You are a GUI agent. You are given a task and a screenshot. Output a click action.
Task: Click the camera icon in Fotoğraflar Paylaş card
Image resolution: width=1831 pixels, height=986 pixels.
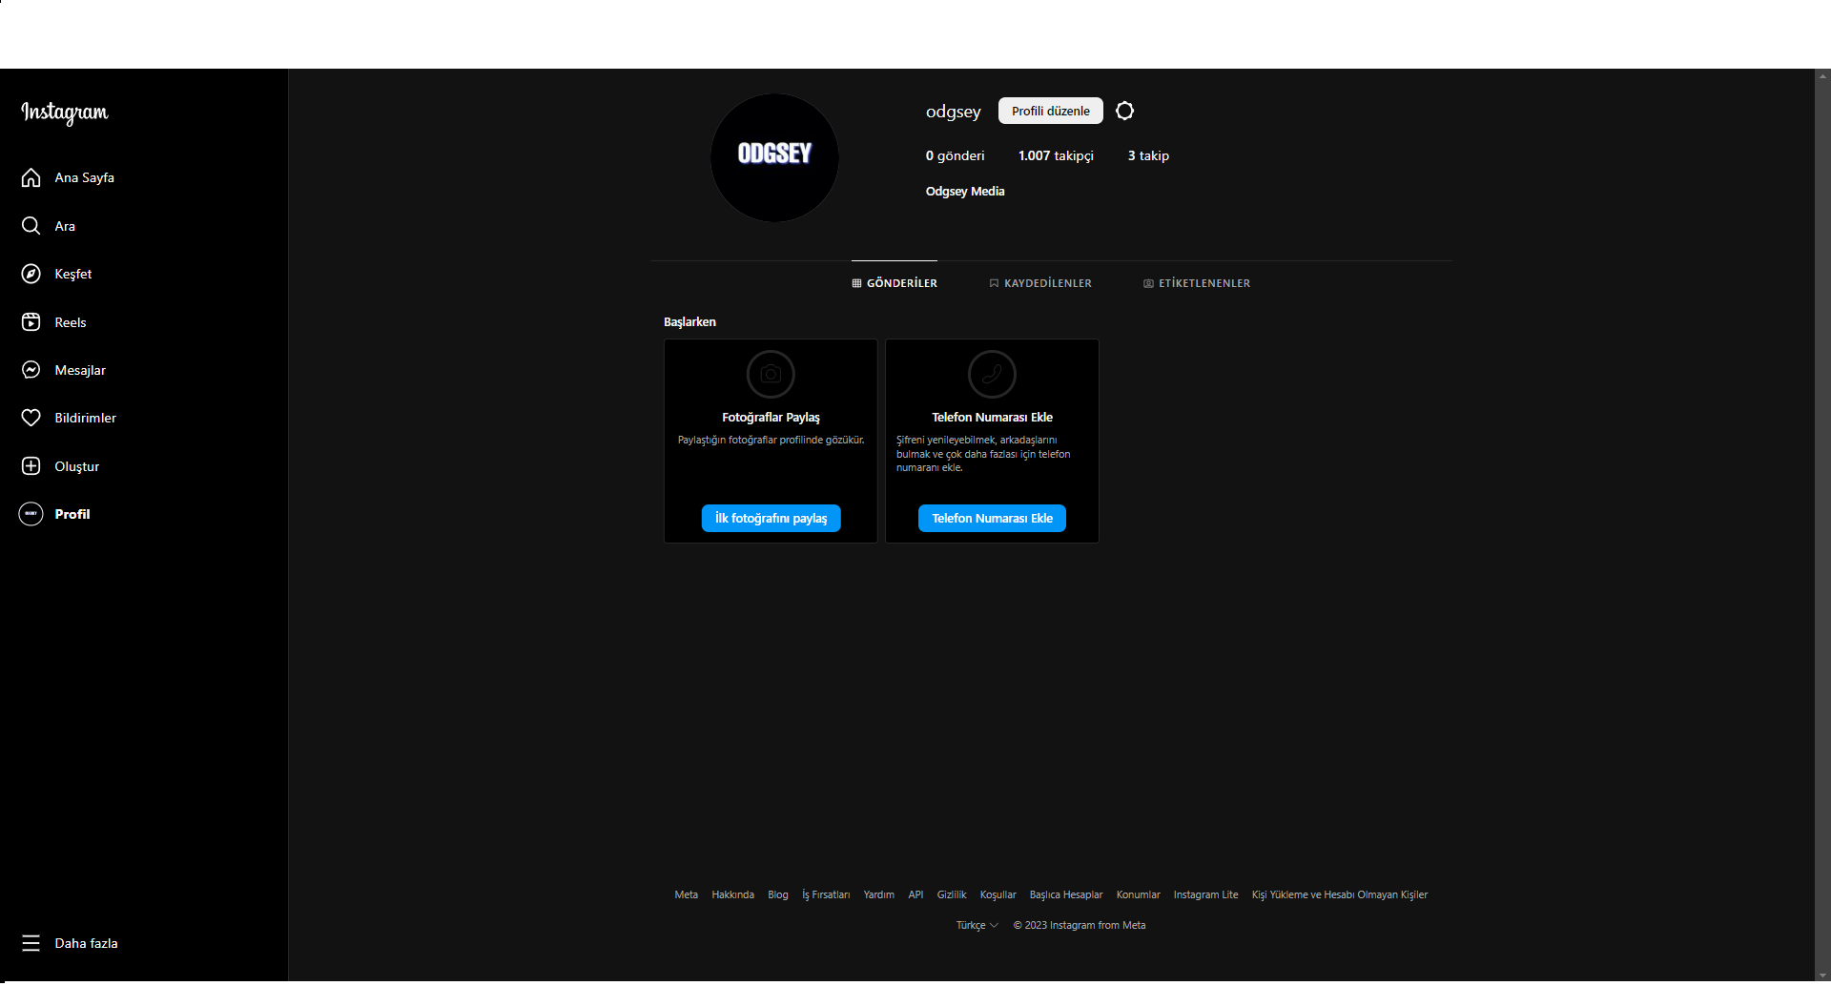771,374
